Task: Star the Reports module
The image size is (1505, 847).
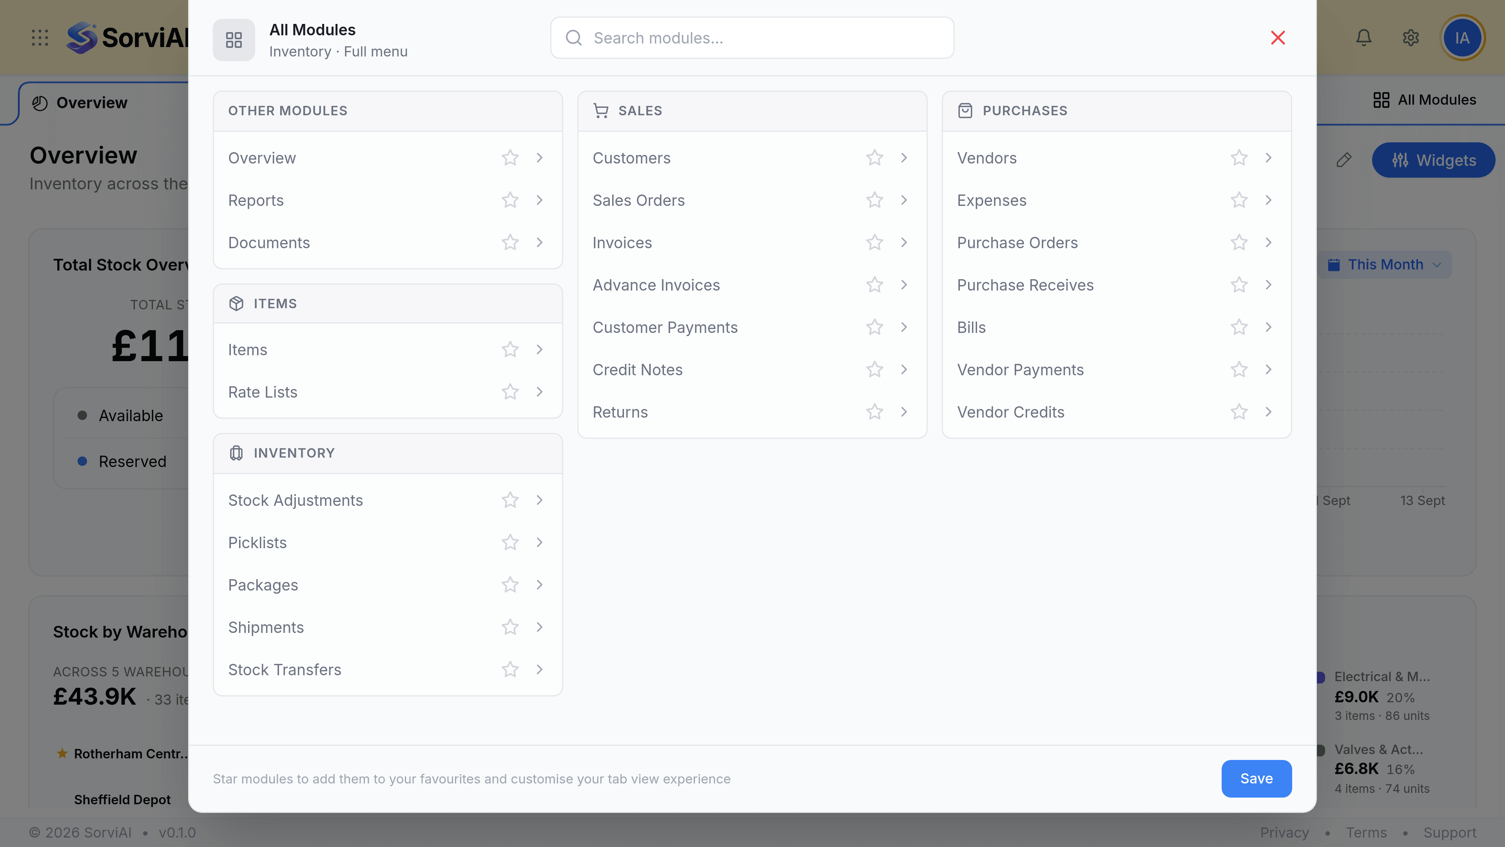Action: [x=510, y=200]
